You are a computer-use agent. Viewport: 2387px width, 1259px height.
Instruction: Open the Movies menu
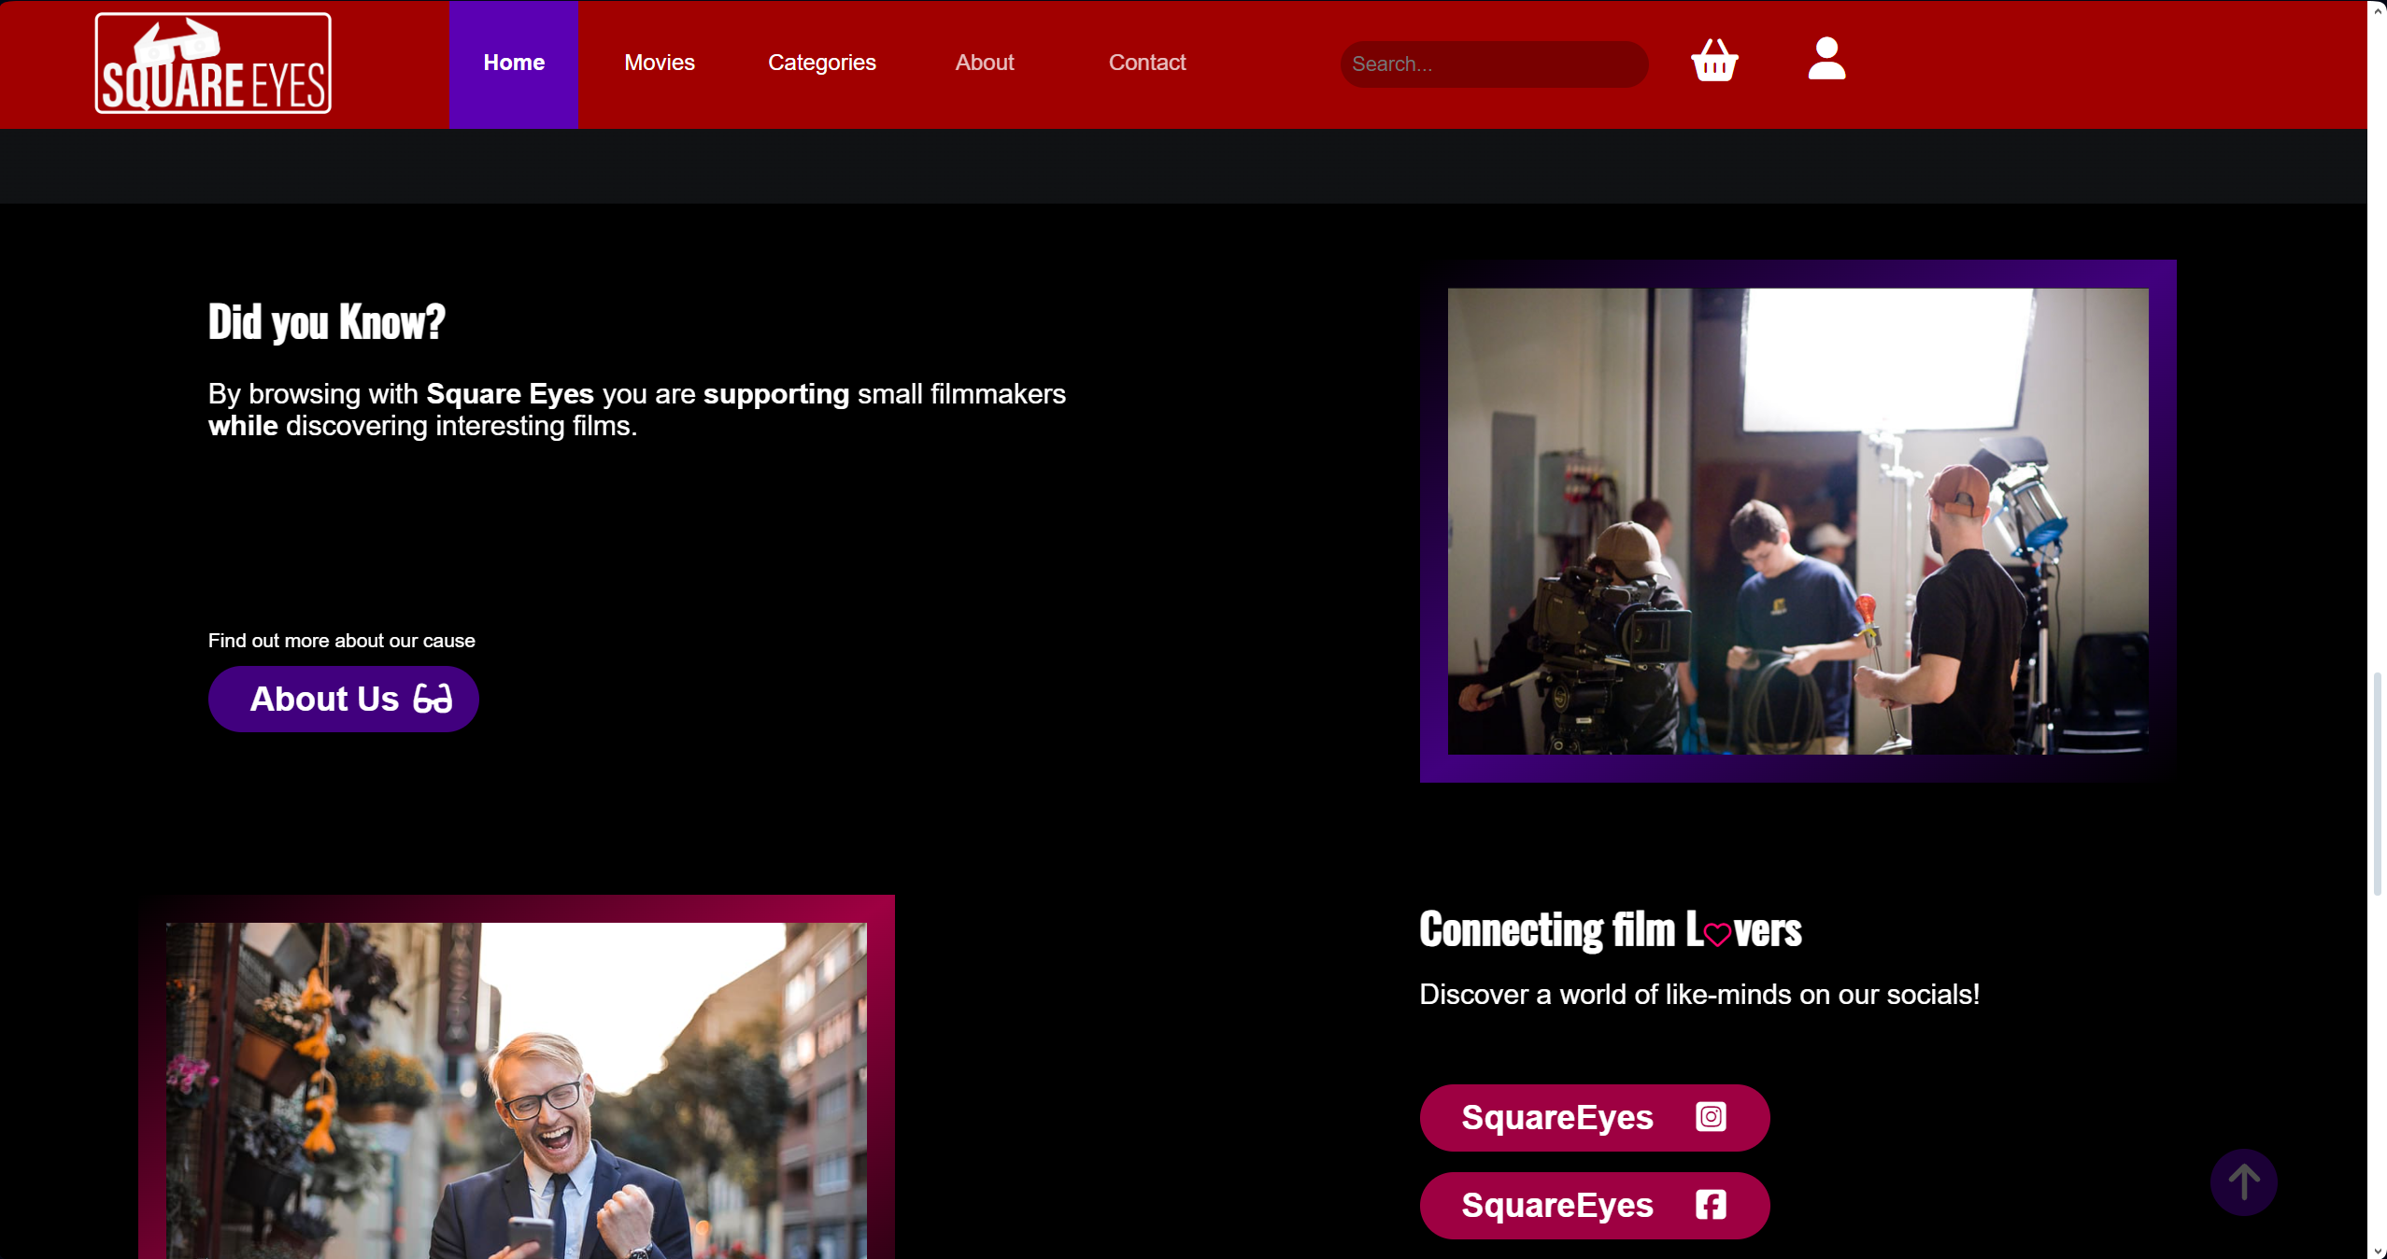(659, 62)
